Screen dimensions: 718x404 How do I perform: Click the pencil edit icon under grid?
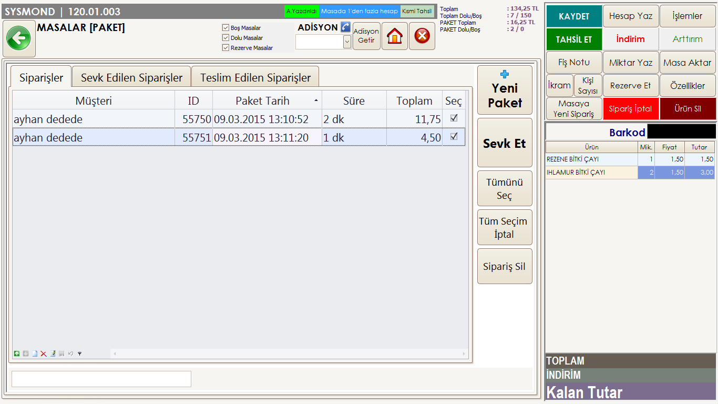[53, 354]
